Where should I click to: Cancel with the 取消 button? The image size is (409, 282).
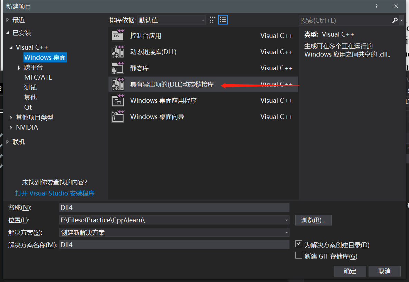(x=384, y=271)
